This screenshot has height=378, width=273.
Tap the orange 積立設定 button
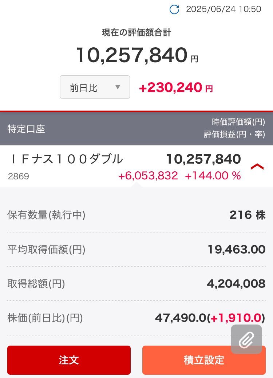pos(204,360)
